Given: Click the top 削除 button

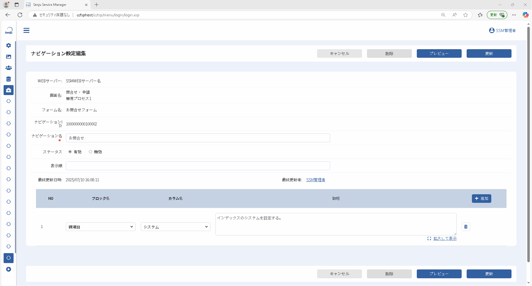Looking at the screenshot, I should 389,54.
